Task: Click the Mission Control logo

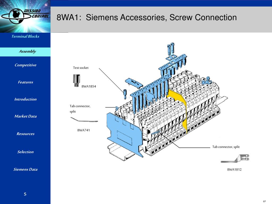Action: pos(25,16)
